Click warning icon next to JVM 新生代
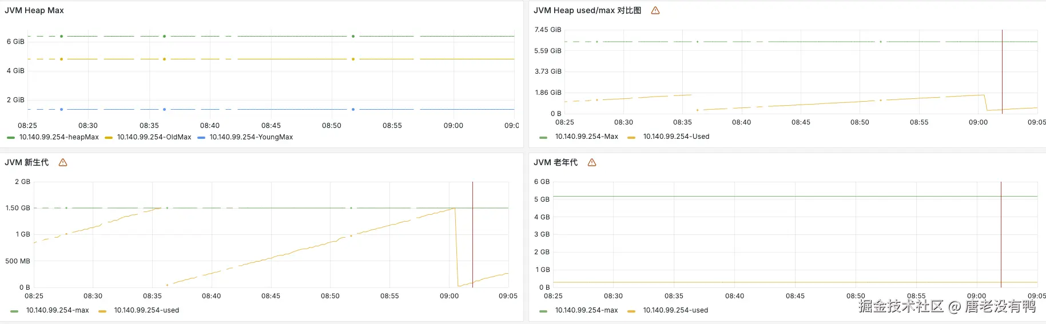 click(x=63, y=162)
